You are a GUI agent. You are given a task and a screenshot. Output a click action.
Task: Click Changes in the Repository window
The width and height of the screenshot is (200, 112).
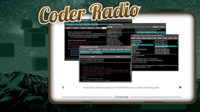(149, 38)
